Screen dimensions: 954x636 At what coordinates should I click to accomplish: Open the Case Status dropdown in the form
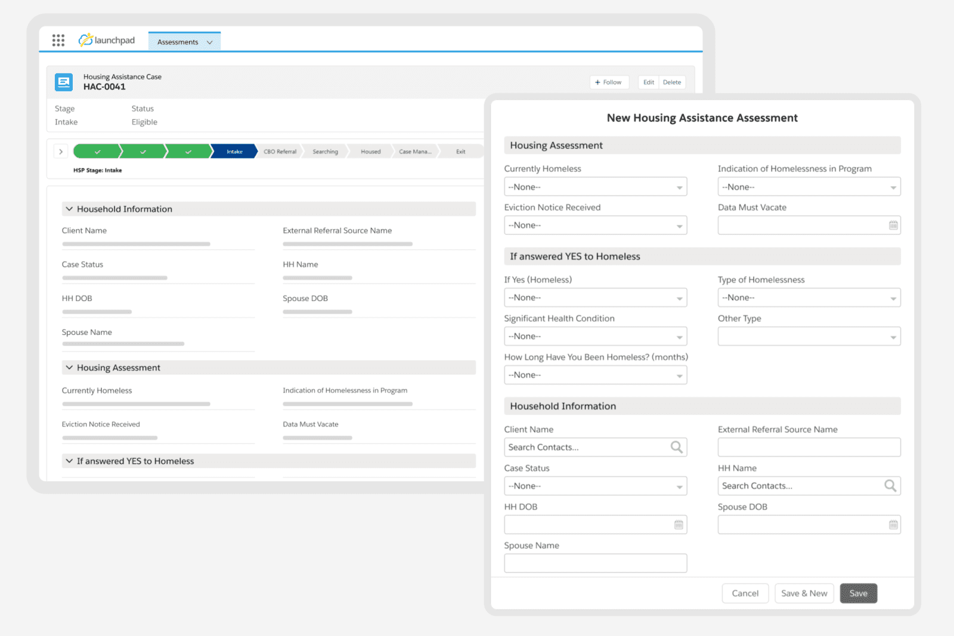click(595, 486)
